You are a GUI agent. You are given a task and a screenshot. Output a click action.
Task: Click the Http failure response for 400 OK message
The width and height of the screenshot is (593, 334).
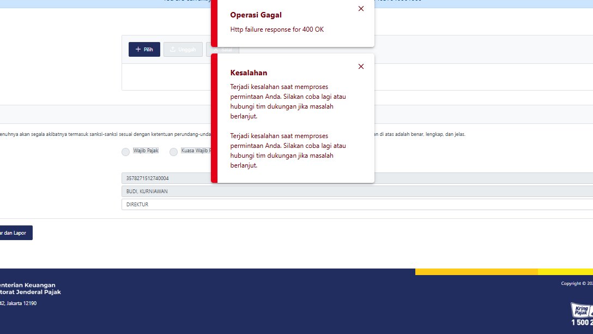pyautogui.click(x=277, y=29)
